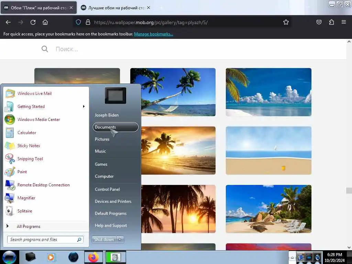The height and width of the screenshot is (264, 352).
Task: Focus the Search programs and files box
Action: coord(45,240)
